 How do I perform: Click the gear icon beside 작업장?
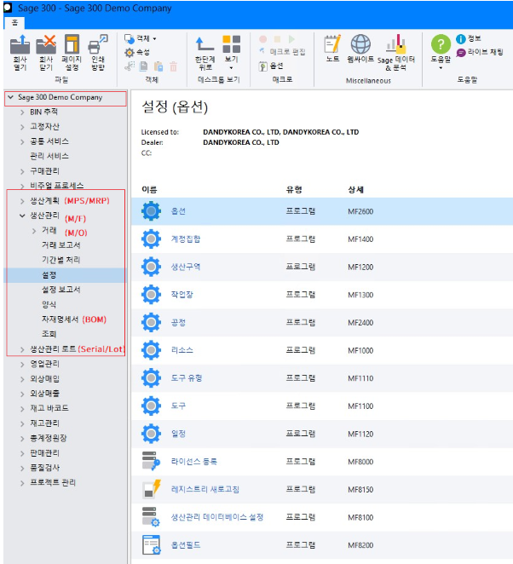click(x=151, y=294)
